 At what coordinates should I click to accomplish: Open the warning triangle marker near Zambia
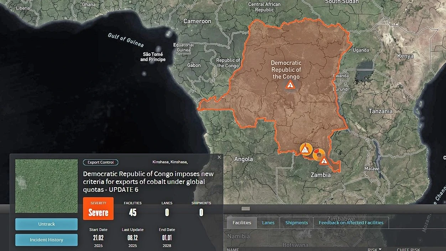pos(323,161)
